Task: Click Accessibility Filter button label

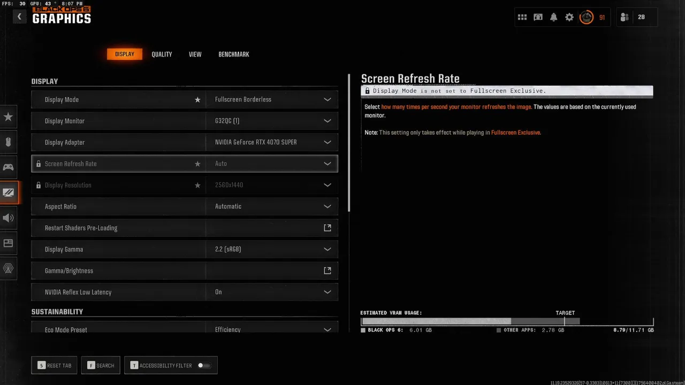Action: pos(165,366)
